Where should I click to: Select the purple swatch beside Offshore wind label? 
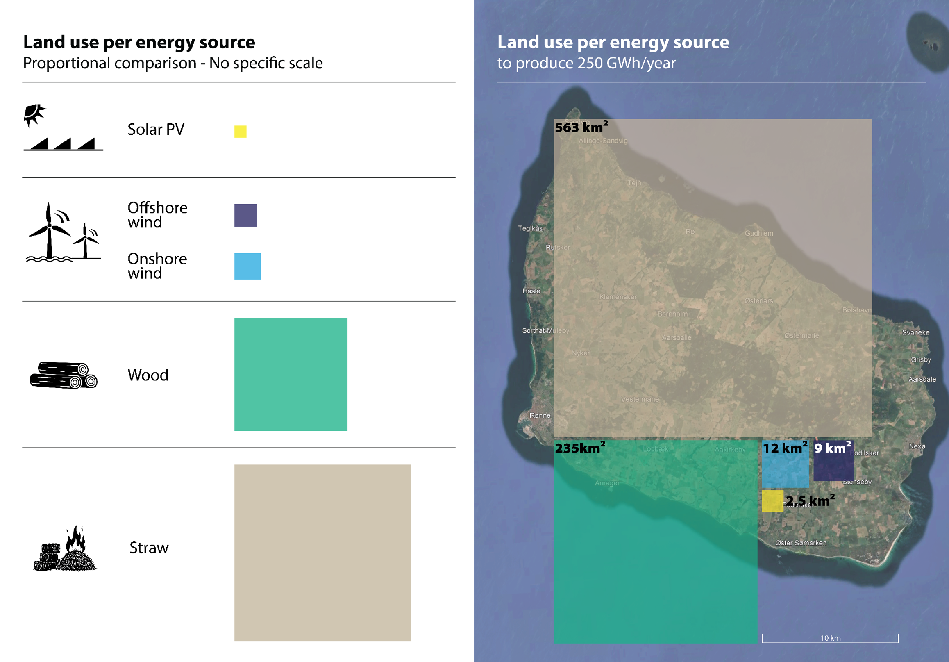[x=246, y=215]
